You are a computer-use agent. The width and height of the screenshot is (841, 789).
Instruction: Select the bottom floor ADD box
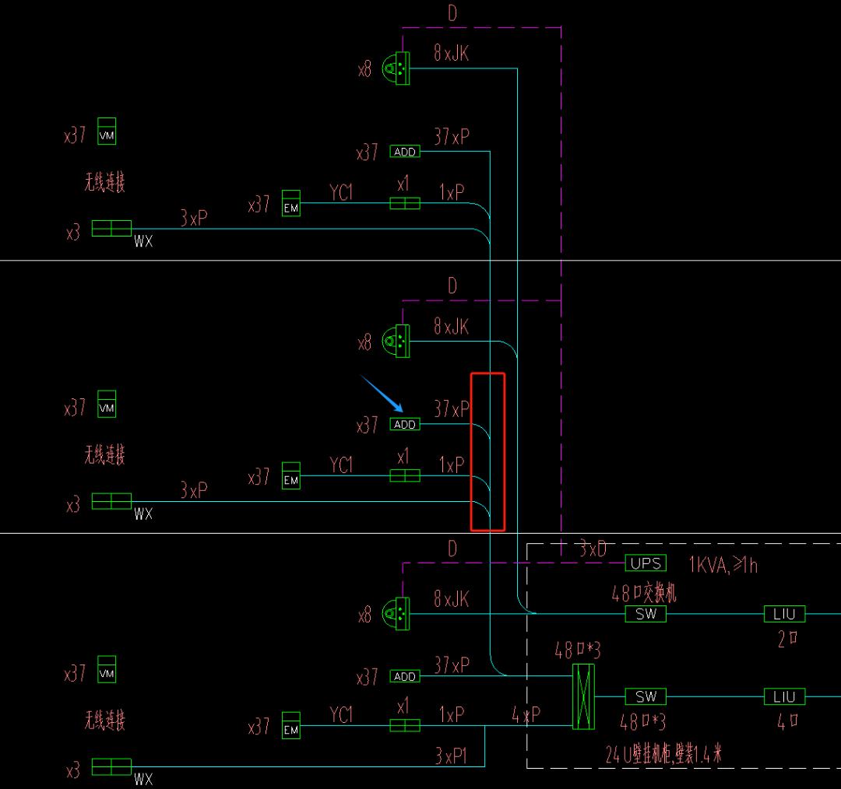click(x=405, y=676)
